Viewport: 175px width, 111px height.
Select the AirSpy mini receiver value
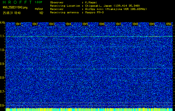(x=116, y=9)
